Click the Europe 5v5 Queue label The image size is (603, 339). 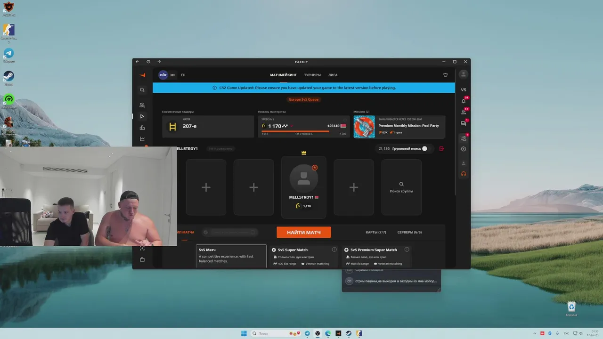coord(304,99)
